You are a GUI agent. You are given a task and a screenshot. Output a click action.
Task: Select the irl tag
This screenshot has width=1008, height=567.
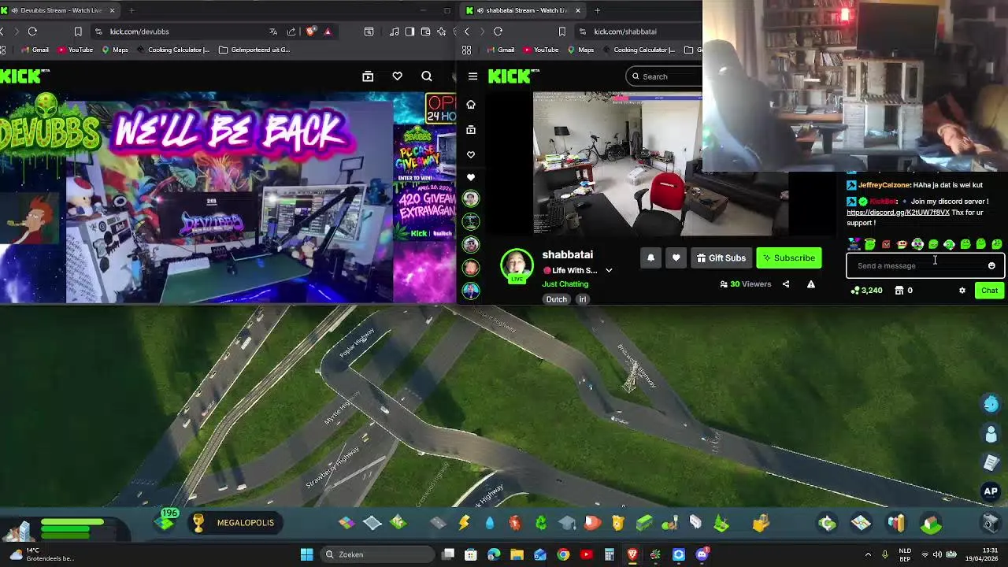pyautogui.click(x=583, y=299)
